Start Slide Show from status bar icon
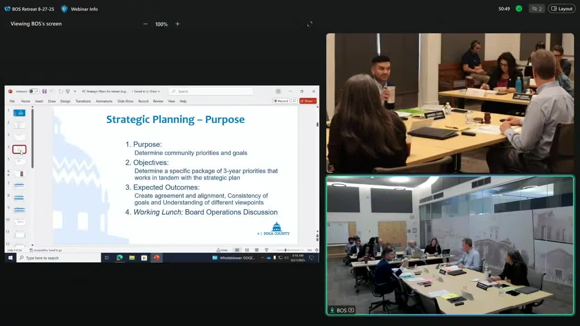580x326 pixels. click(x=266, y=250)
